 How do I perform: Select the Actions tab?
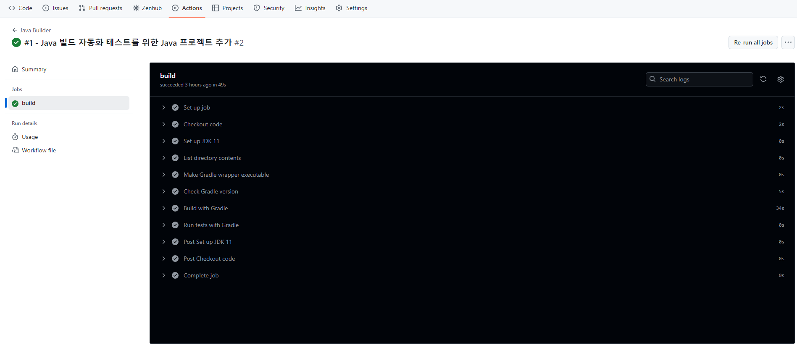click(187, 8)
